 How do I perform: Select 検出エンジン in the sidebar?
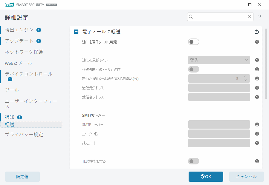[18, 30]
